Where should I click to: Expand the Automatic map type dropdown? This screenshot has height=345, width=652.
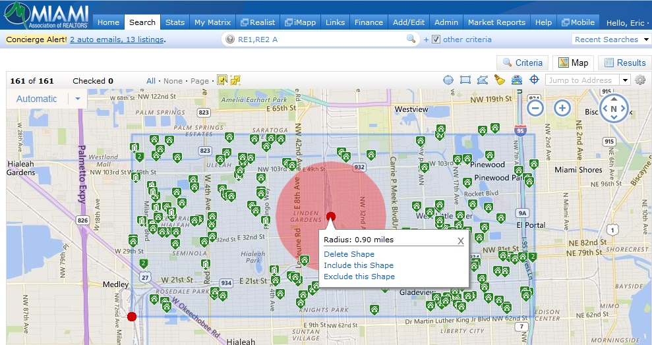tap(77, 99)
